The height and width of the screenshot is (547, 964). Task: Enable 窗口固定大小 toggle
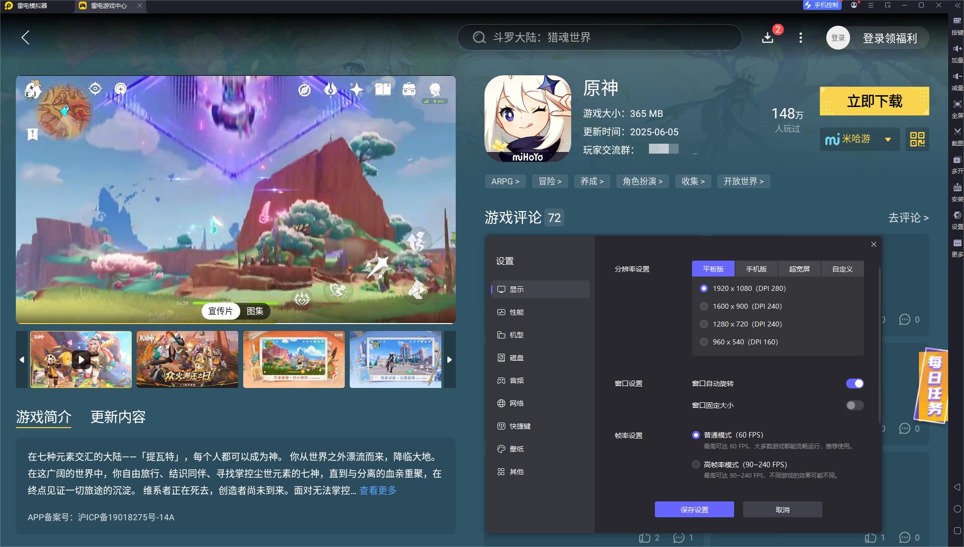(x=854, y=405)
